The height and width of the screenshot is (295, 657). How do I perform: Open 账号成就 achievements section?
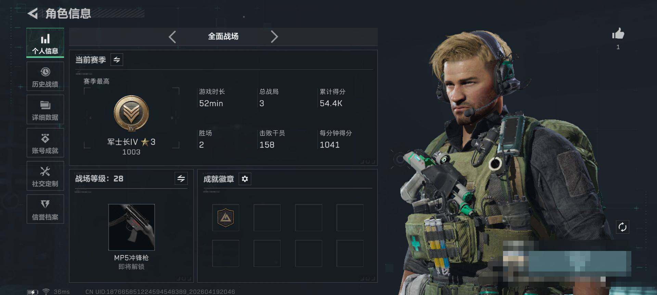pos(45,143)
